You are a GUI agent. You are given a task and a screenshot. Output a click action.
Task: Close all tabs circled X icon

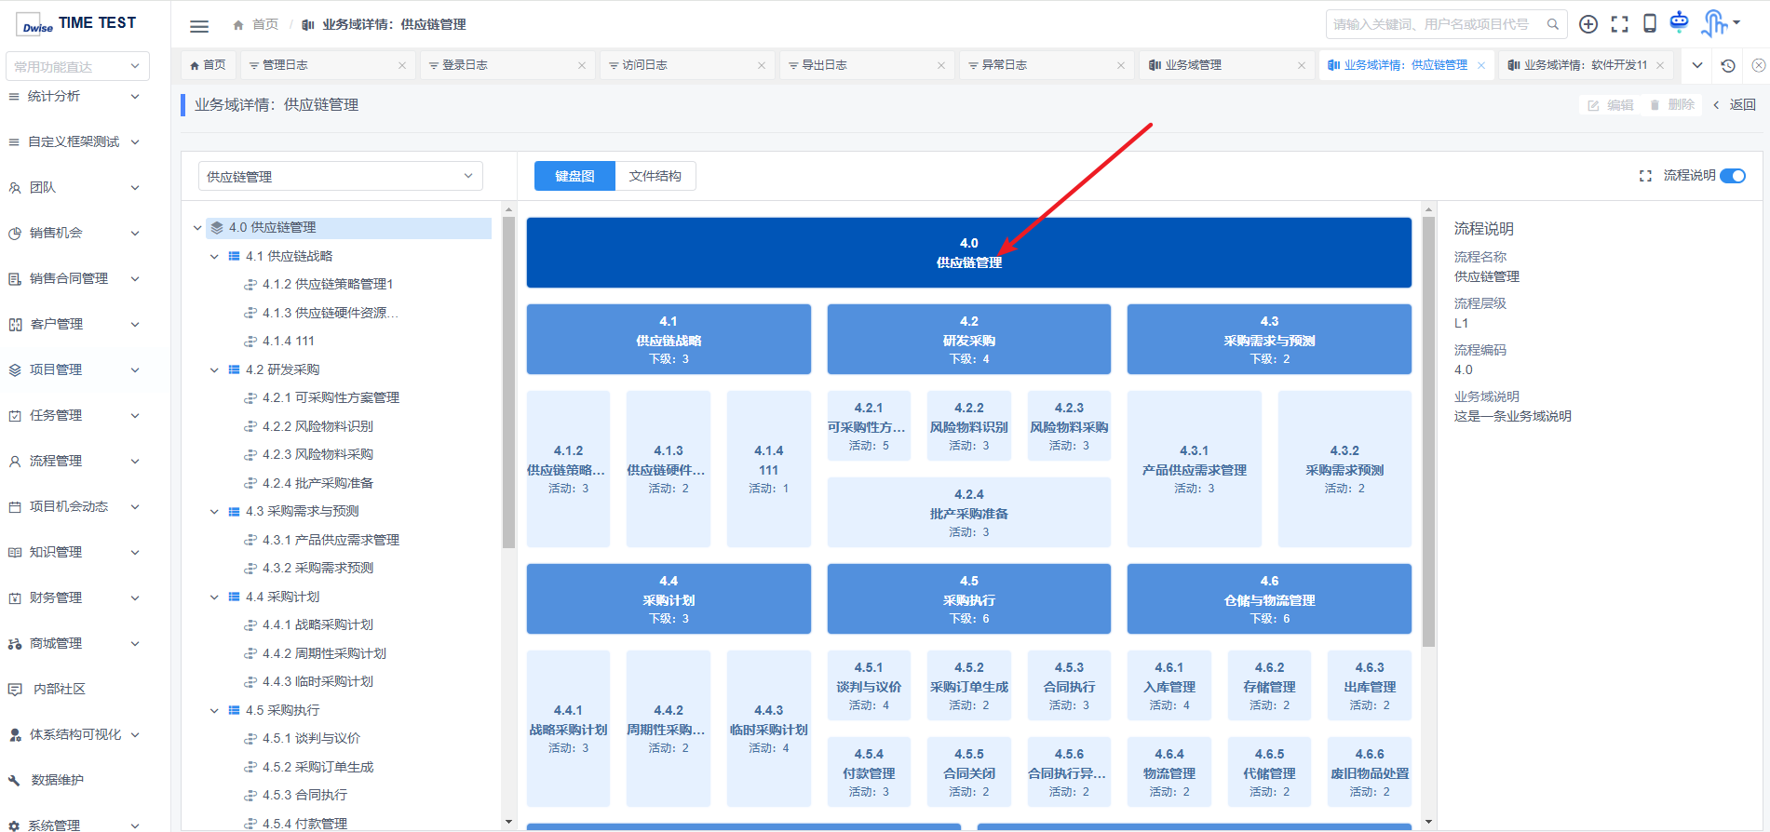pyautogui.click(x=1758, y=65)
